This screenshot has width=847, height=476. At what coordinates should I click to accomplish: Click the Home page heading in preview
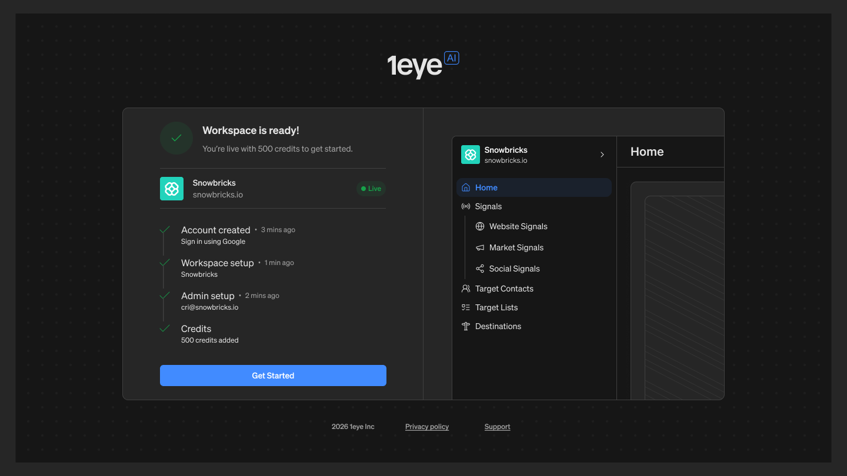647,152
